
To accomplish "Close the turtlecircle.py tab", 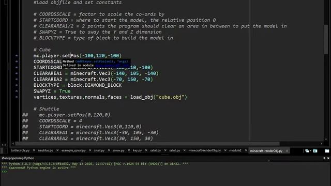I will click(x=34, y=150).
